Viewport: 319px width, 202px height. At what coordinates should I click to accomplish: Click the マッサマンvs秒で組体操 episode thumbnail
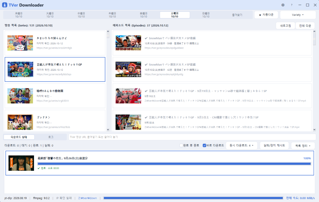tap(128, 96)
